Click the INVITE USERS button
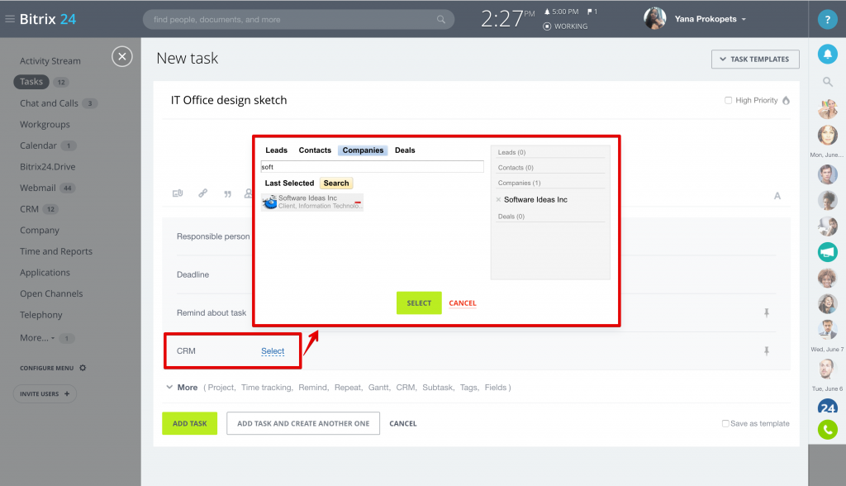This screenshot has height=486, width=846. (45, 393)
